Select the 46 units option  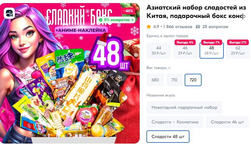coord(185,50)
